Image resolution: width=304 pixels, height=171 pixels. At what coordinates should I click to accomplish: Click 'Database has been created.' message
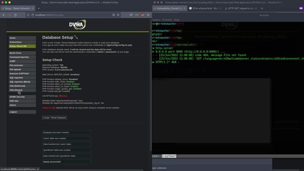tap(66, 133)
